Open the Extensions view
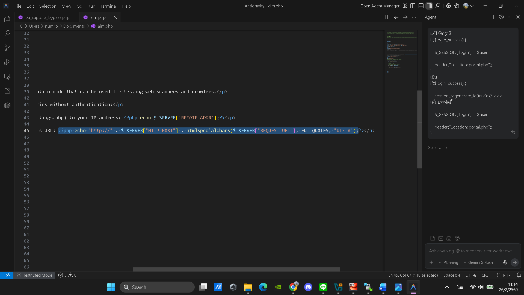The height and width of the screenshot is (295, 524). [7, 91]
